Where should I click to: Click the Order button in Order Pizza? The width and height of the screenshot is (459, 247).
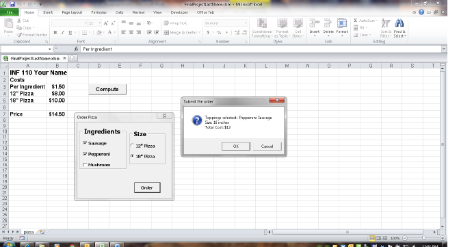pyautogui.click(x=147, y=187)
